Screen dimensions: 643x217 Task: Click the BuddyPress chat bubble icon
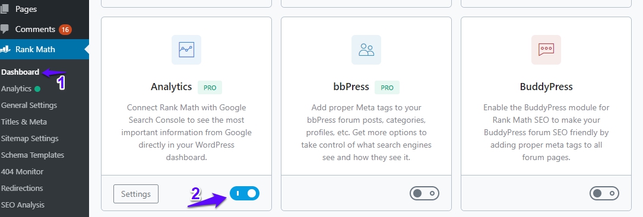coord(546,50)
